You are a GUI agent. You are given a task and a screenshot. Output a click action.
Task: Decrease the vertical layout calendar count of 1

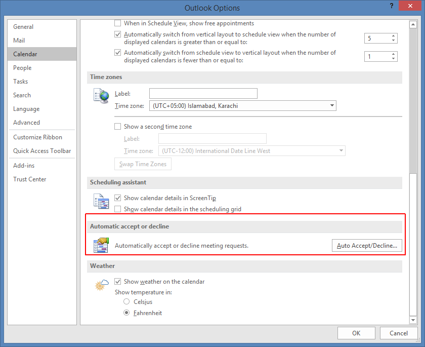[x=393, y=59]
